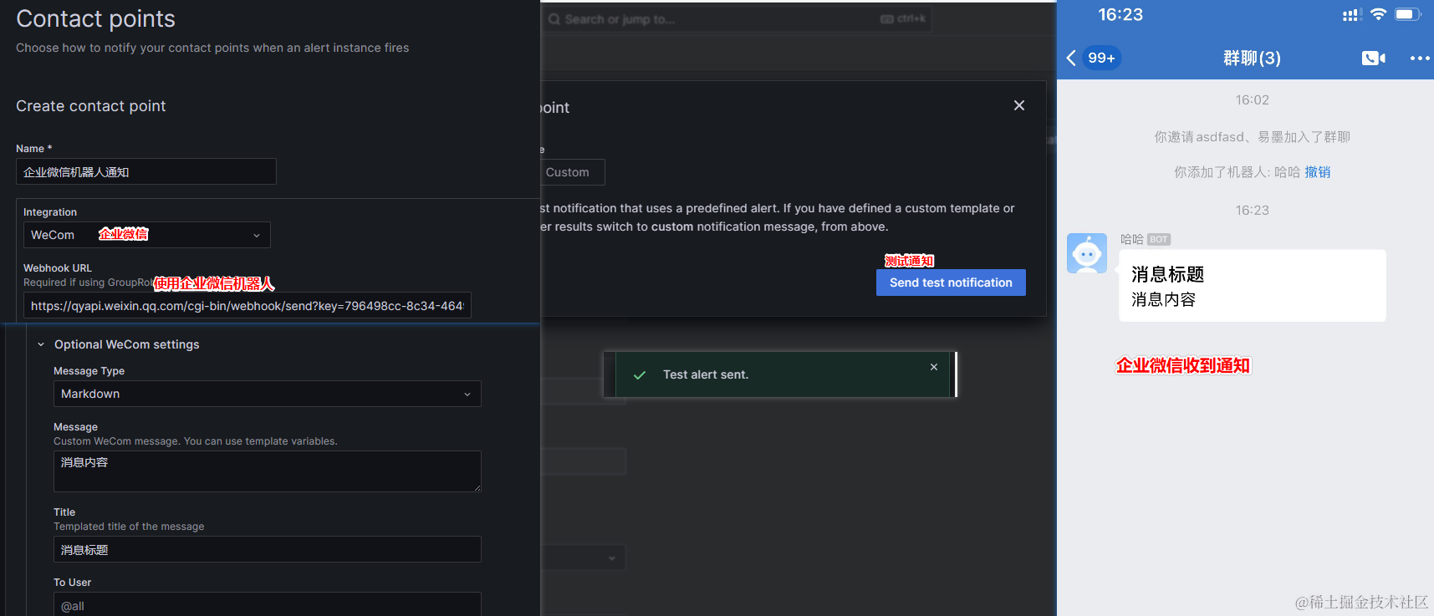The width and height of the screenshot is (1434, 616).
Task: Open the 消息标题 message bubble
Action: click(x=1252, y=286)
